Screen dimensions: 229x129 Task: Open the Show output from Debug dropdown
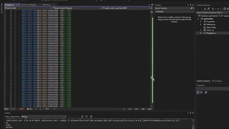click(x=44, y=117)
